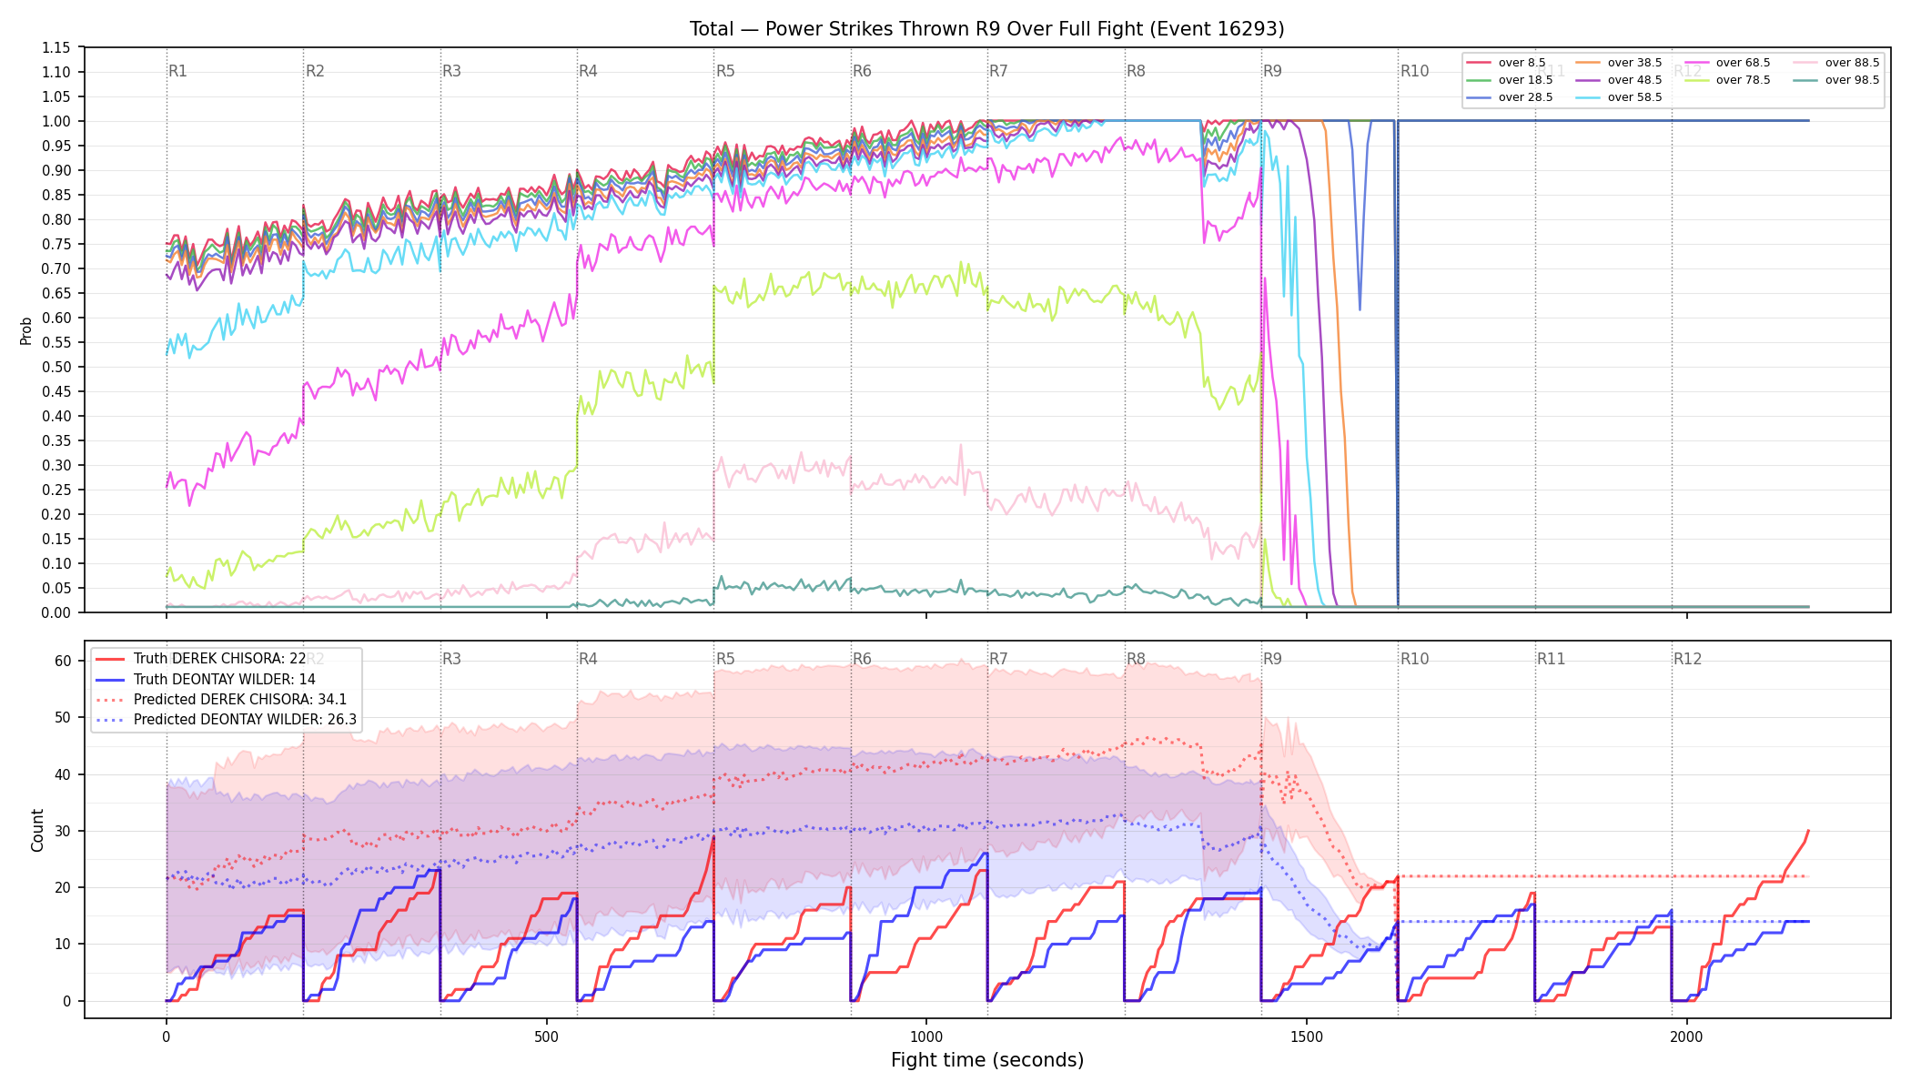The height and width of the screenshot is (1092, 1911).
Task: Click 'Predicted DEONTAY WILDER: 26.3' legend entry
Action: coord(227,719)
